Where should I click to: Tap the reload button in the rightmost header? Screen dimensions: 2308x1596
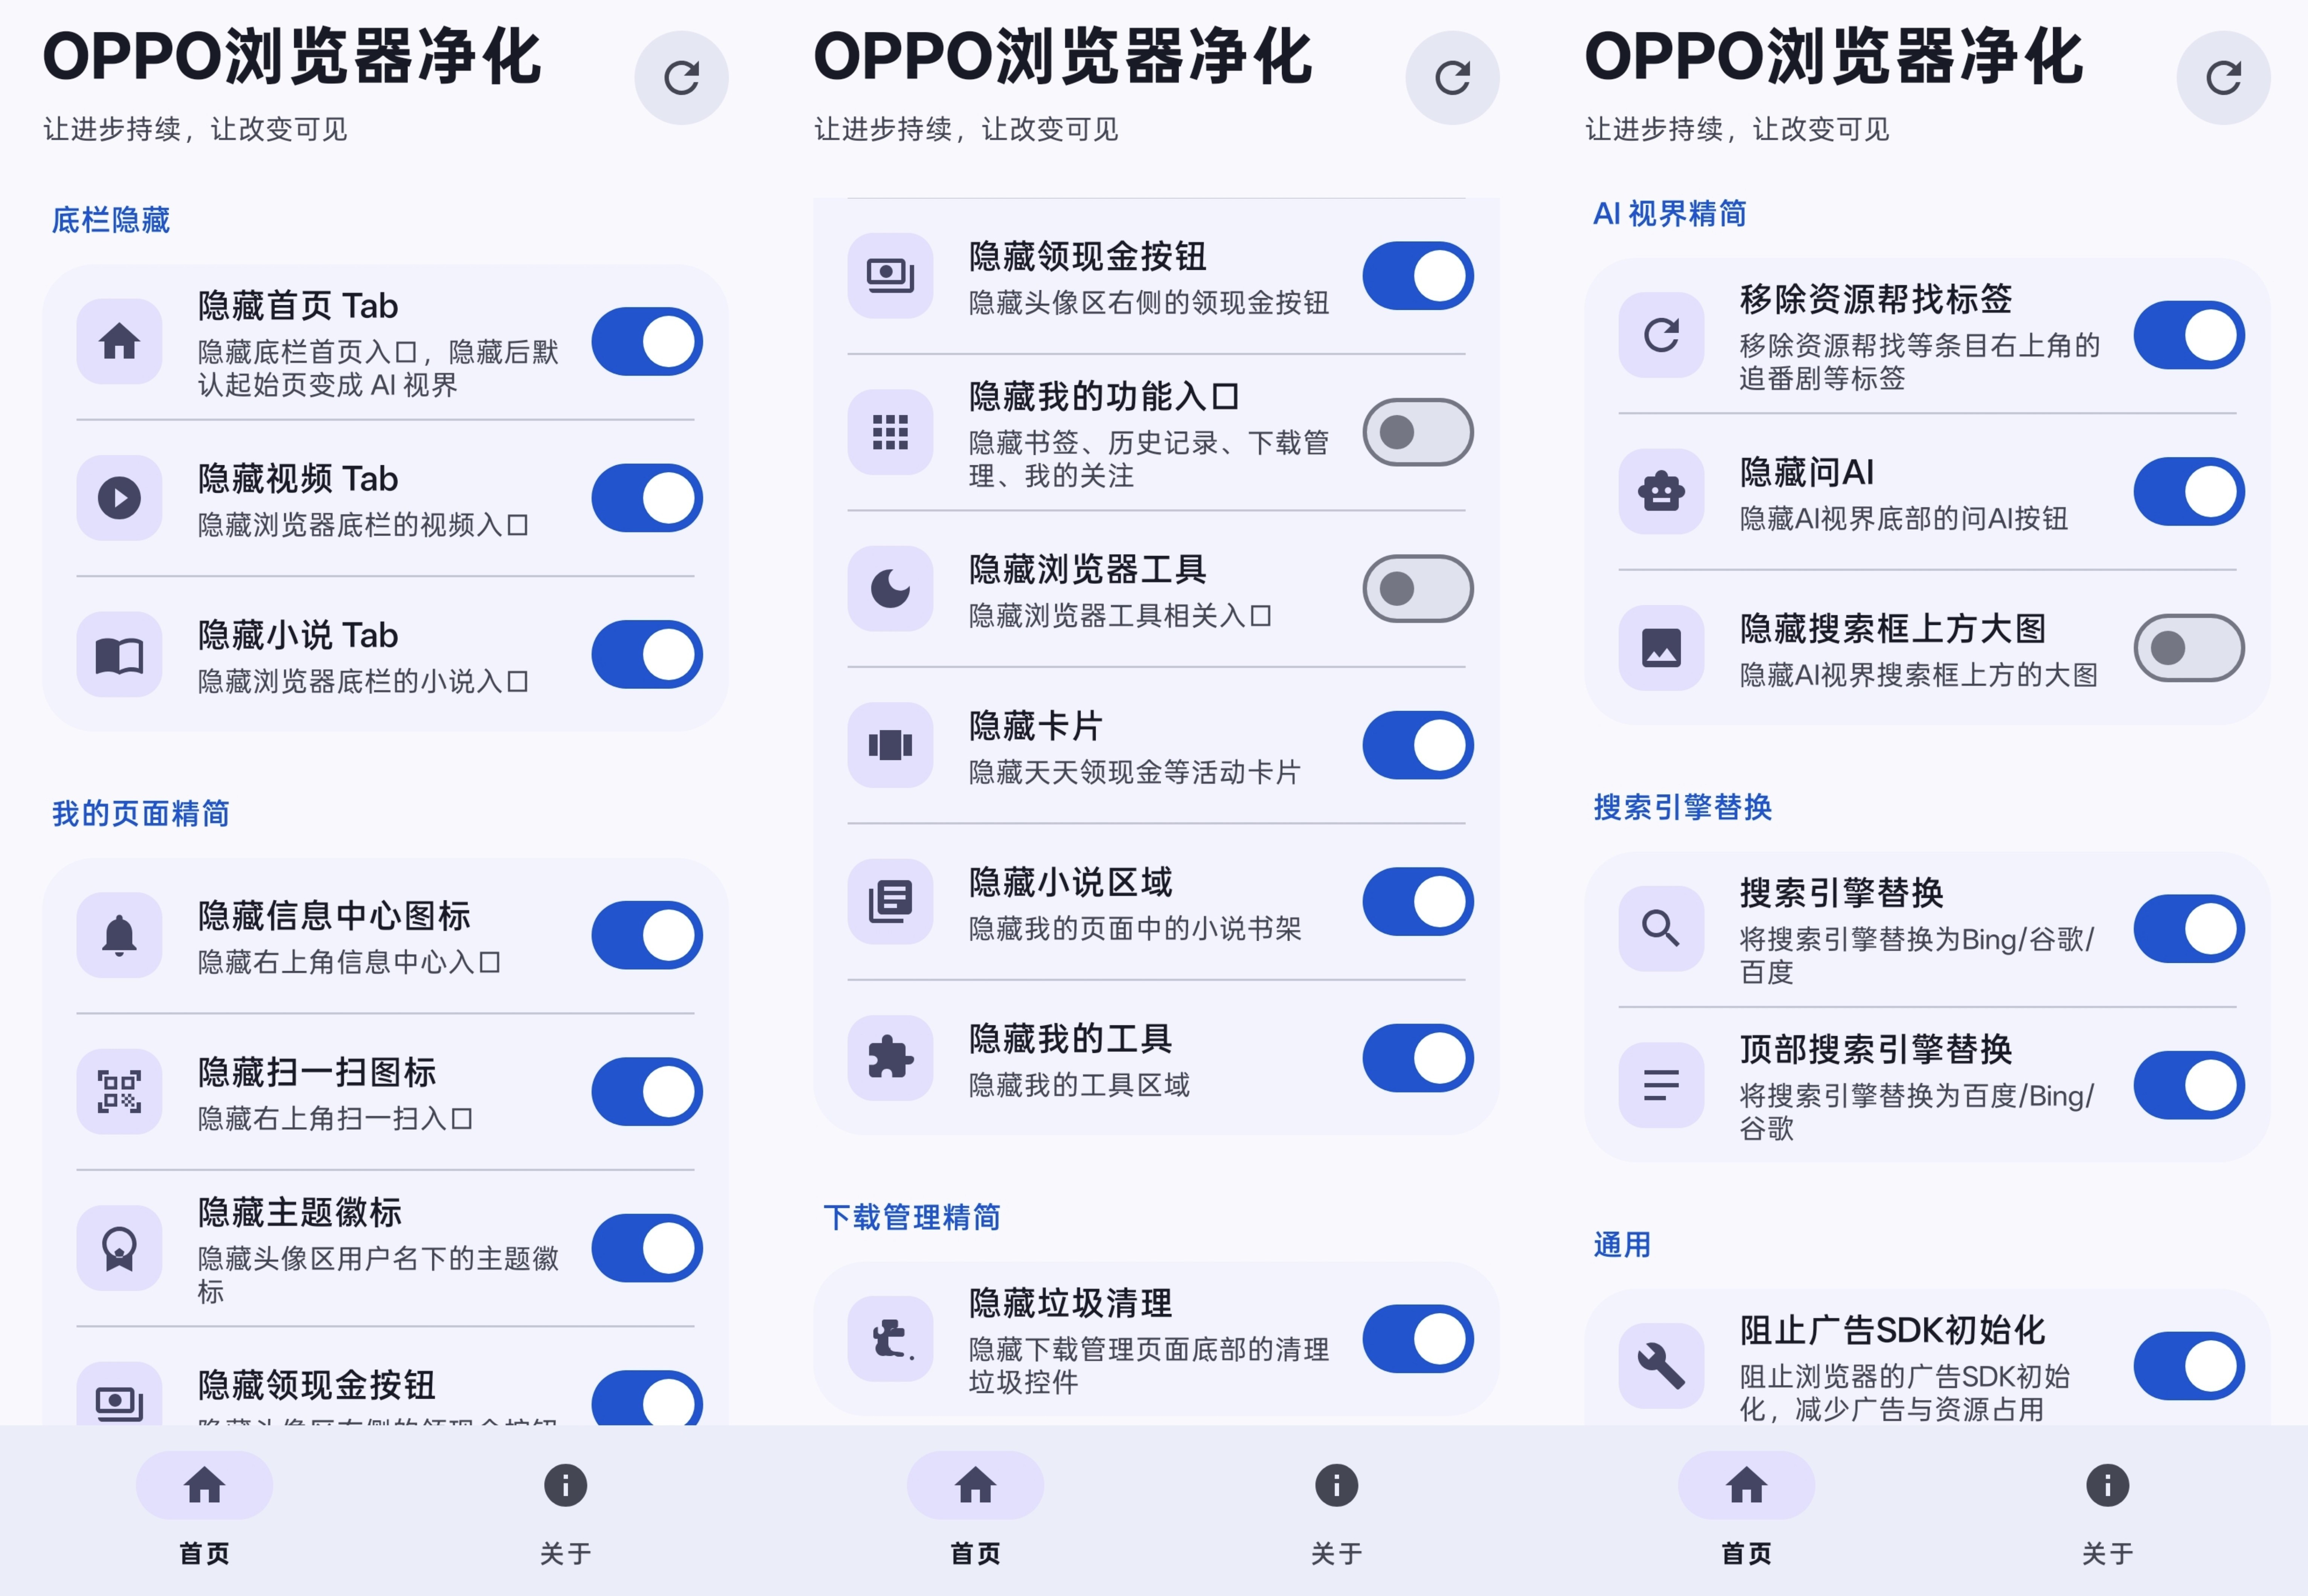pyautogui.click(x=2223, y=78)
